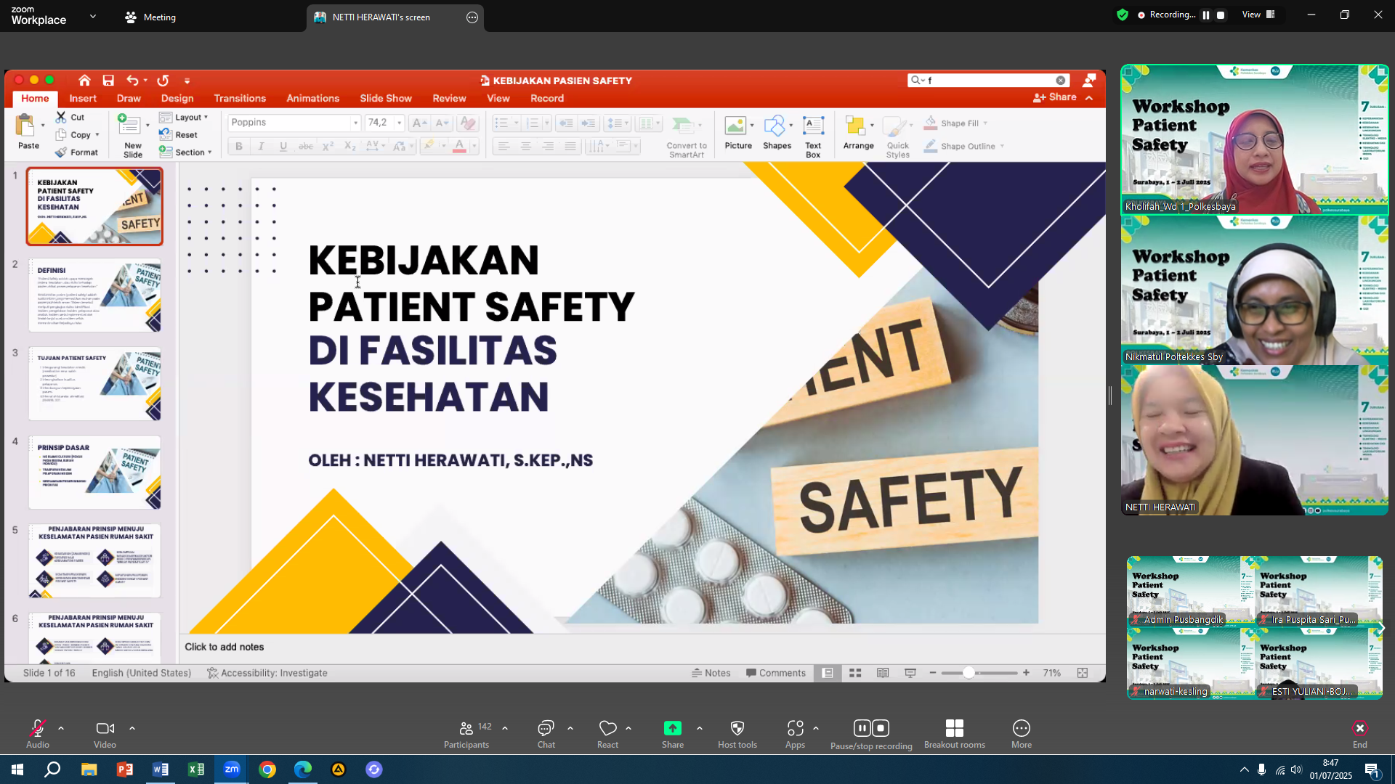Pause the Zoom recording from bottom toolbar
Viewport: 1395px width, 784px height.
[862, 728]
